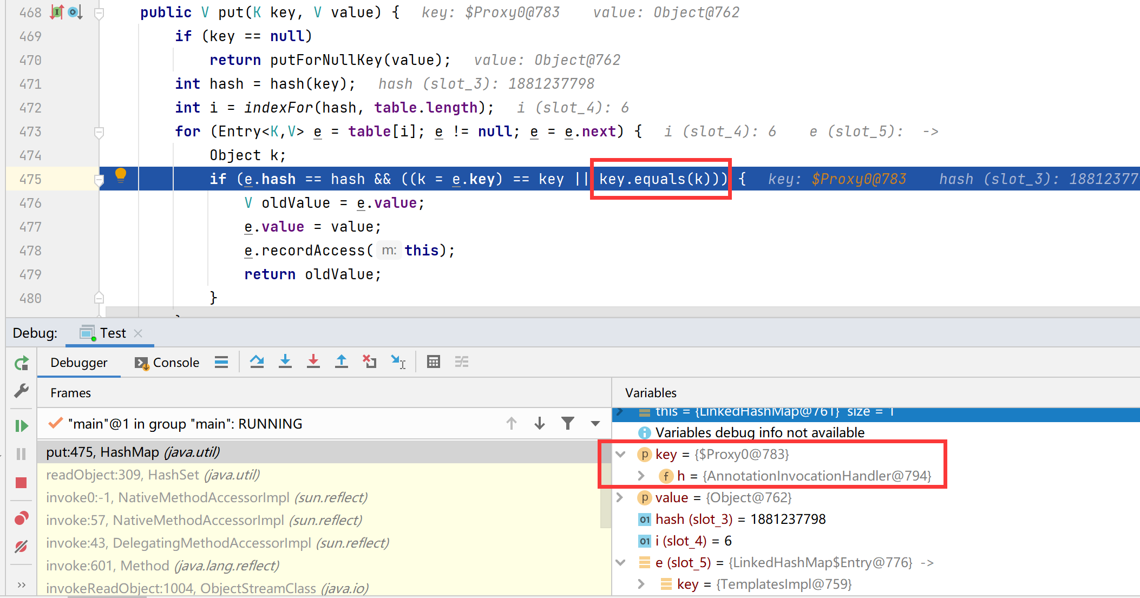
Task: Expand value Object@762 variable
Action: pyautogui.click(x=620, y=498)
